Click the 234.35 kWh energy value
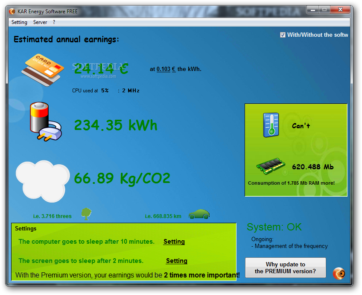Viewport: 362px width, 295px height. pyautogui.click(x=116, y=125)
